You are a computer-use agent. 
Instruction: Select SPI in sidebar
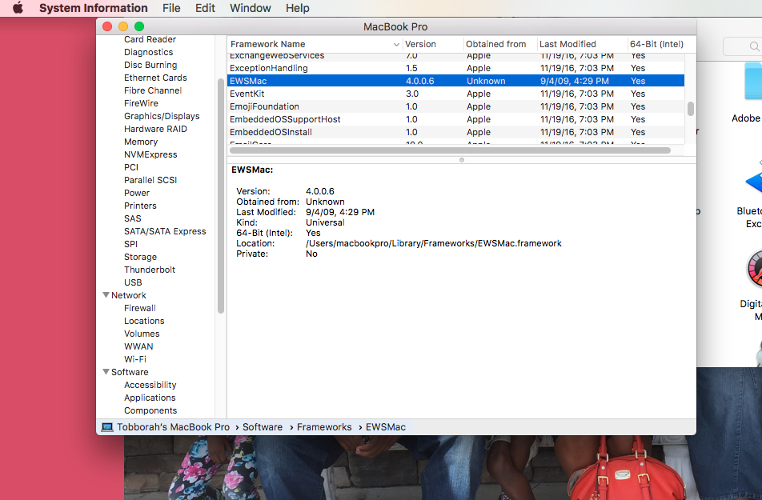click(x=130, y=244)
